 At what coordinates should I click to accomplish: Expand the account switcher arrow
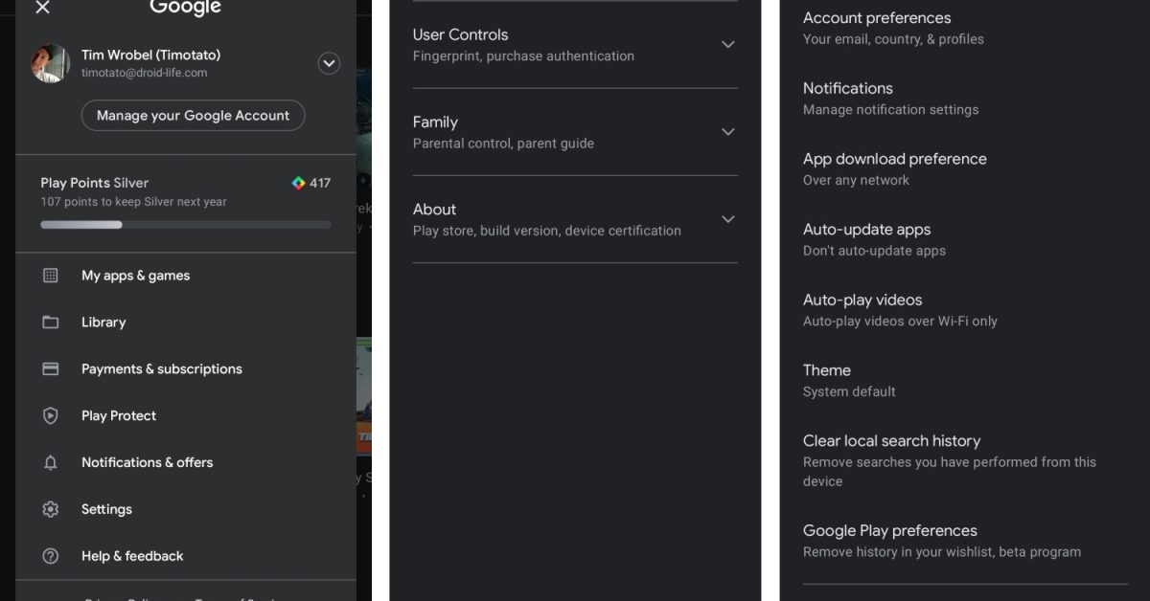(x=329, y=63)
